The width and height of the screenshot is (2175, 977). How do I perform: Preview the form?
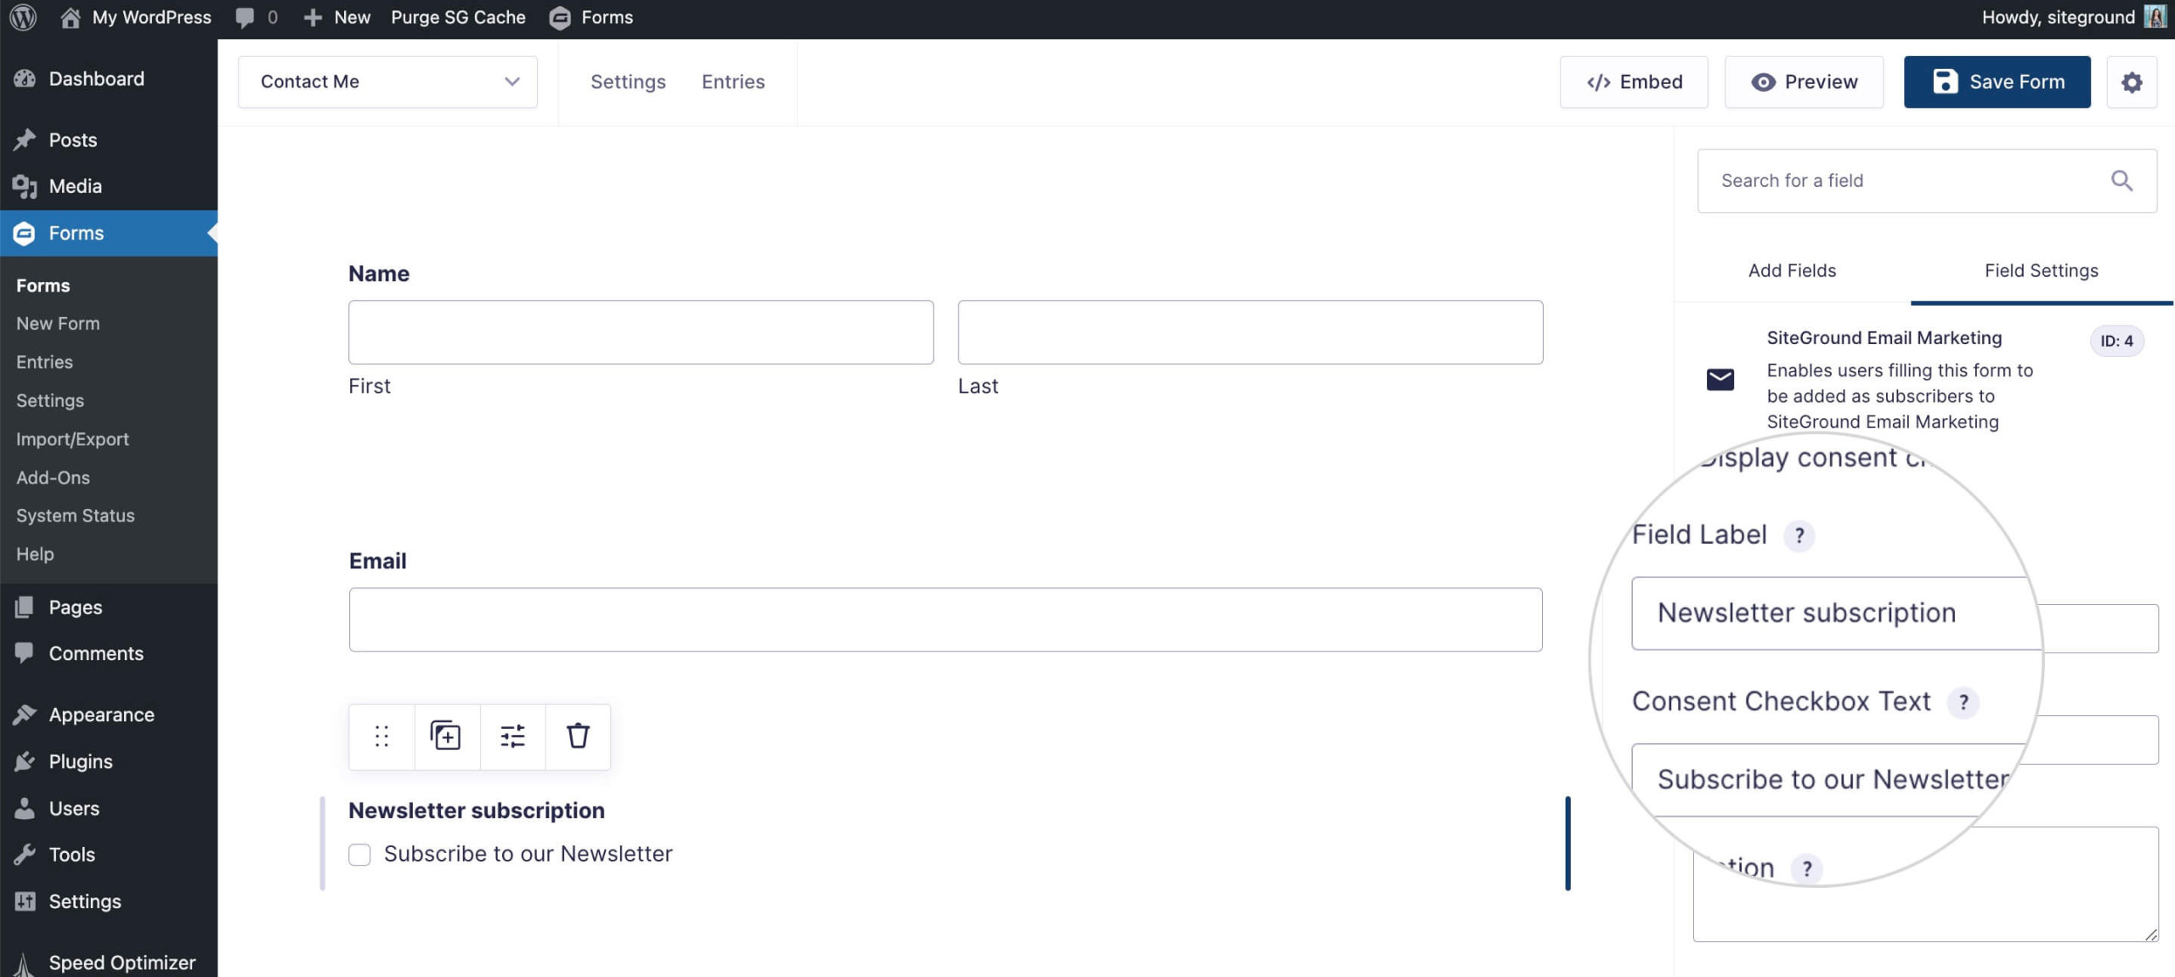click(x=1804, y=82)
